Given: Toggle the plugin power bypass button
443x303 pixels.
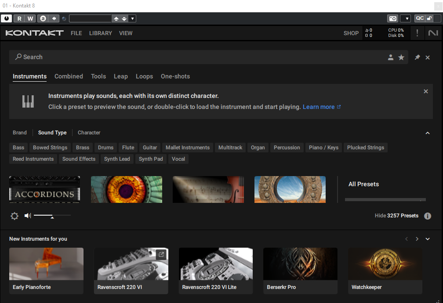Looking at the screenshot, I should 6,18.
